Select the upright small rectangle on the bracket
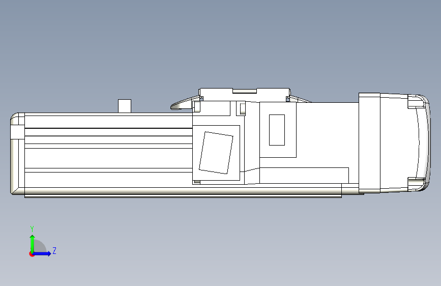The height and width of the screenshot is (286, 441). coord(277,130)
